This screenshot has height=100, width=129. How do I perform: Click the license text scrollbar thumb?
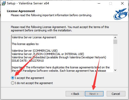[115, 42]
